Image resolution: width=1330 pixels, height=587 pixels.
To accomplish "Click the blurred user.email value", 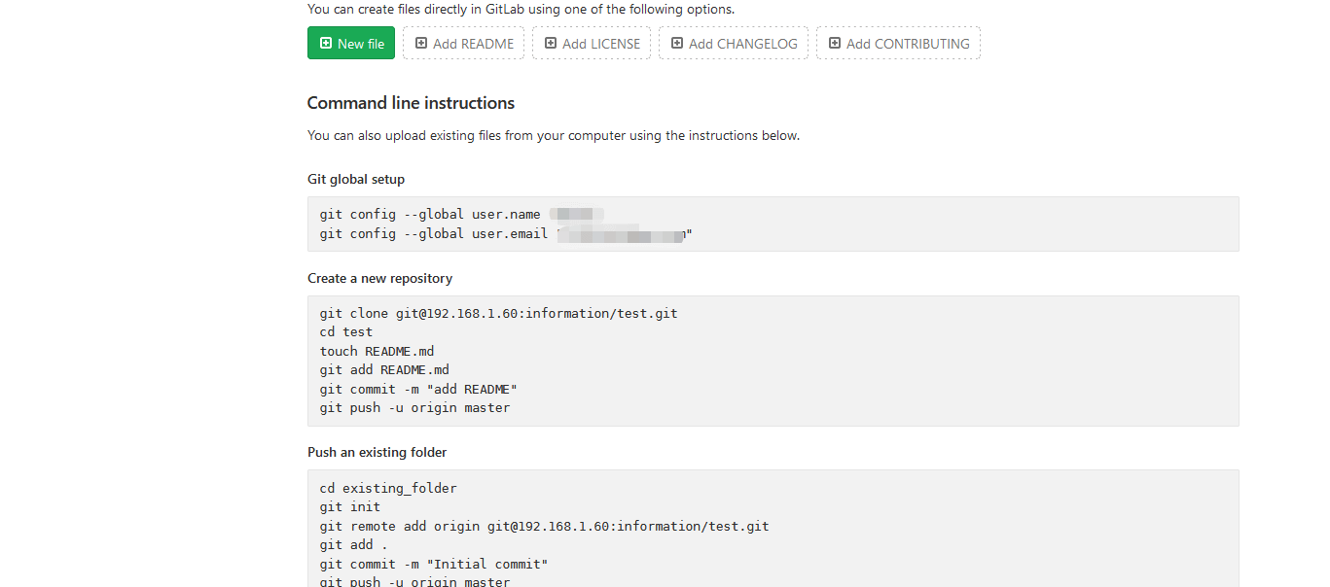I will 623,234.
